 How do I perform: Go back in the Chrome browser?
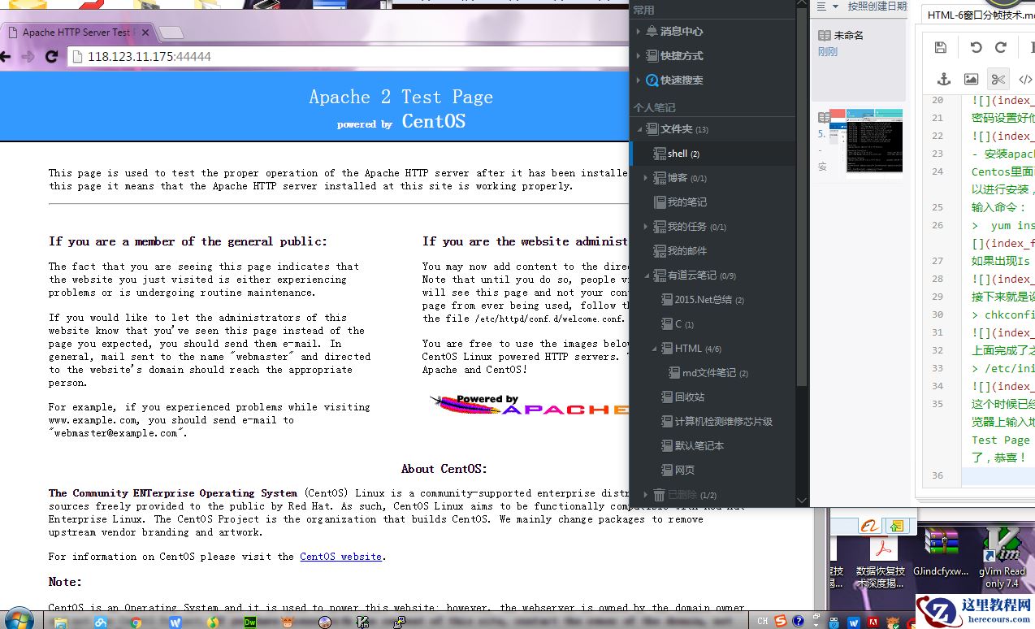[x=5, y=57]
